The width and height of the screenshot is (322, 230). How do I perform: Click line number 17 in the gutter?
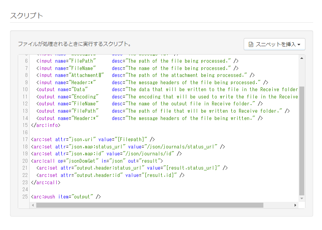25,140
